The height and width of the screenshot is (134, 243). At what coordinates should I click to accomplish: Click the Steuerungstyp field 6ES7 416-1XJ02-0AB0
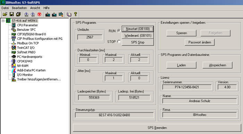114,115
